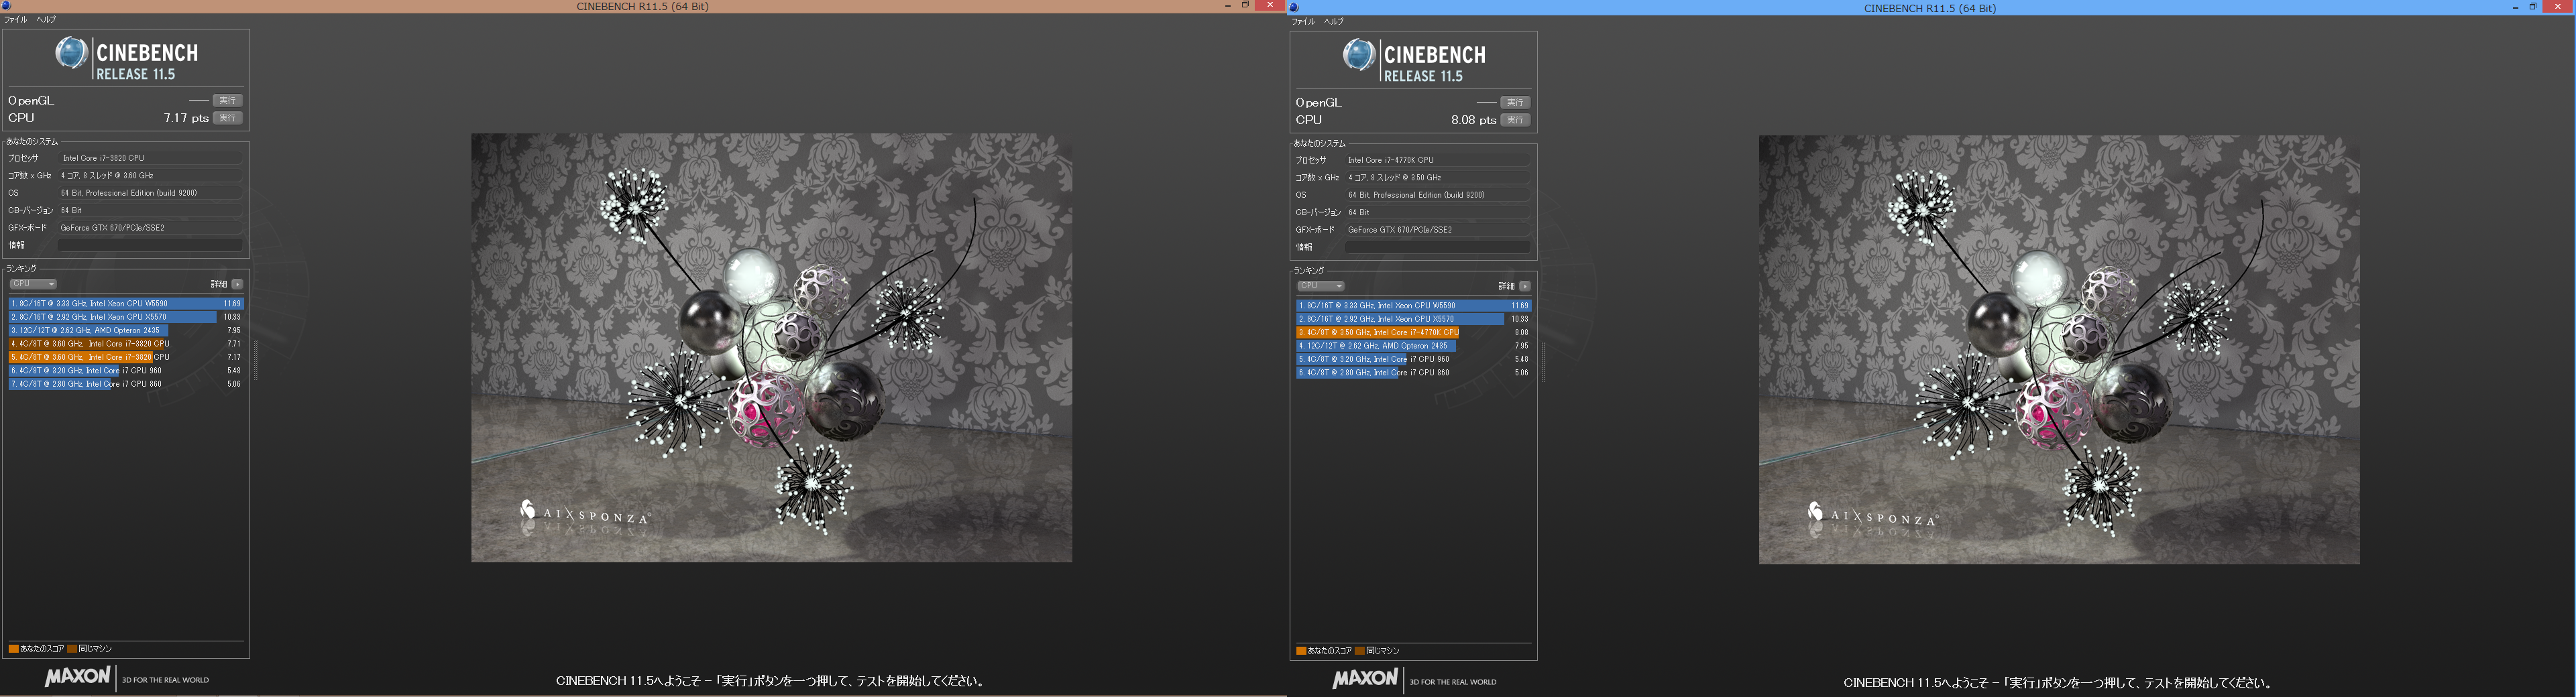The width and height of the screenshot is (2576, 697).
Task: Select the Xeon X5570 ranking row in the right window
Action: point(1414,319)
